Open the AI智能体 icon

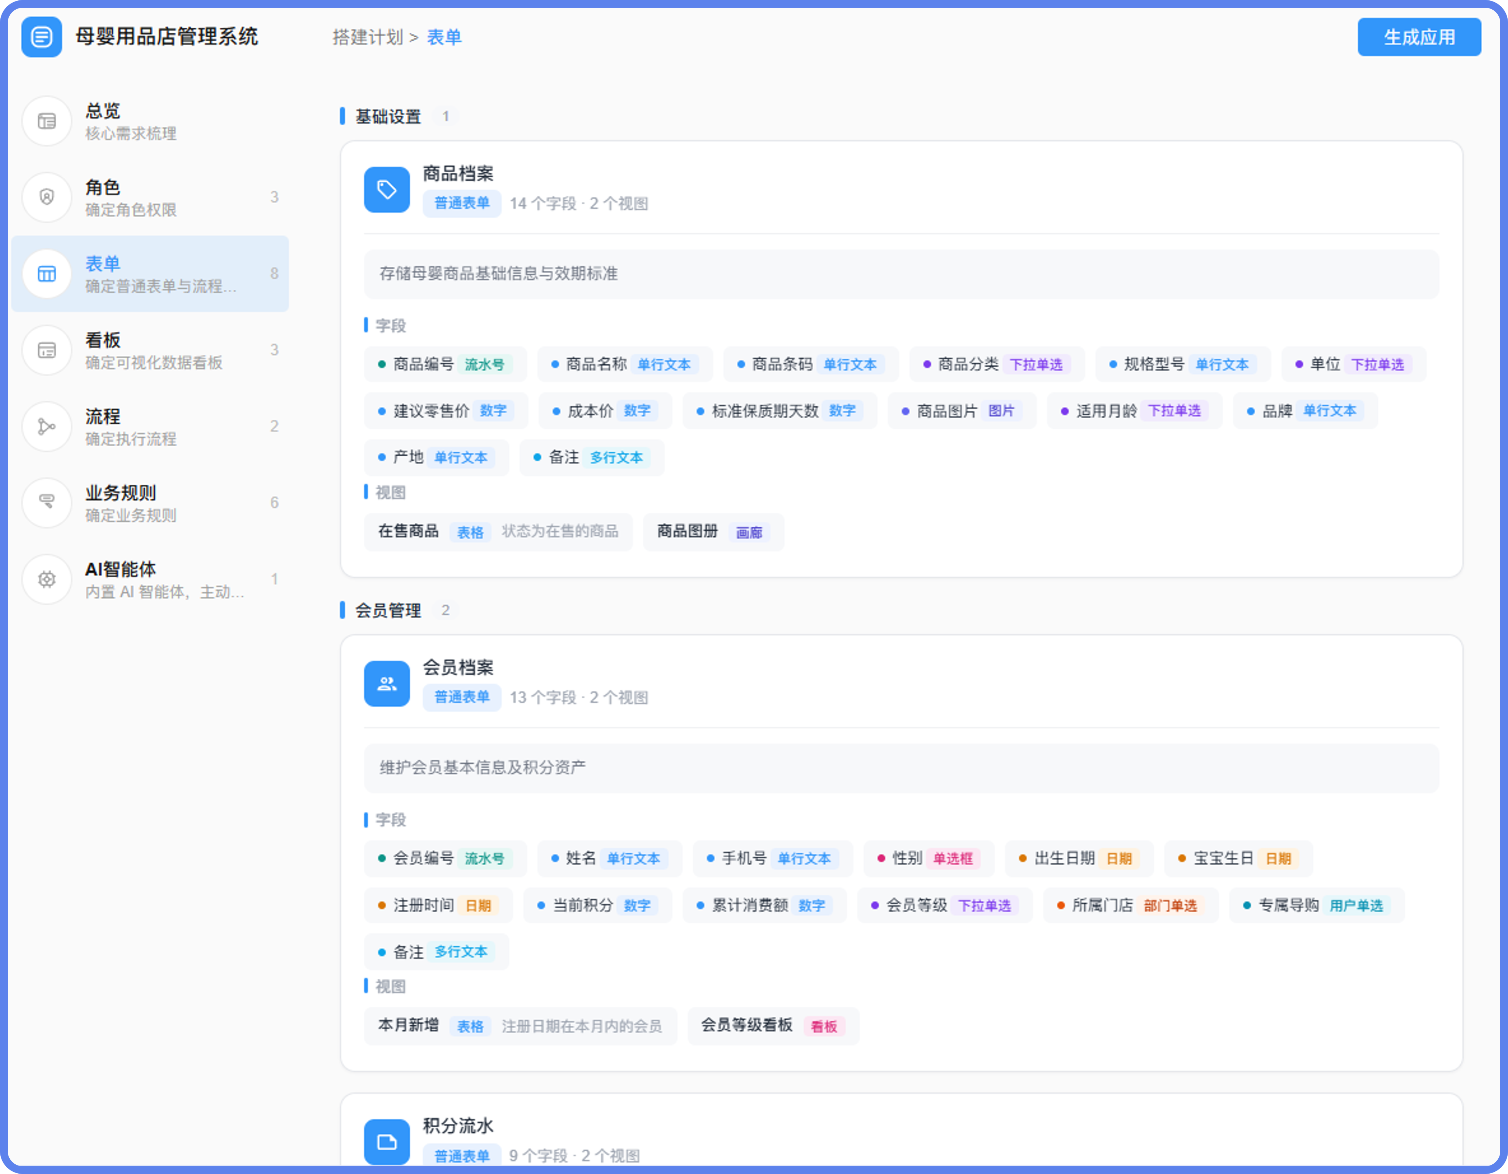point(47,579)
